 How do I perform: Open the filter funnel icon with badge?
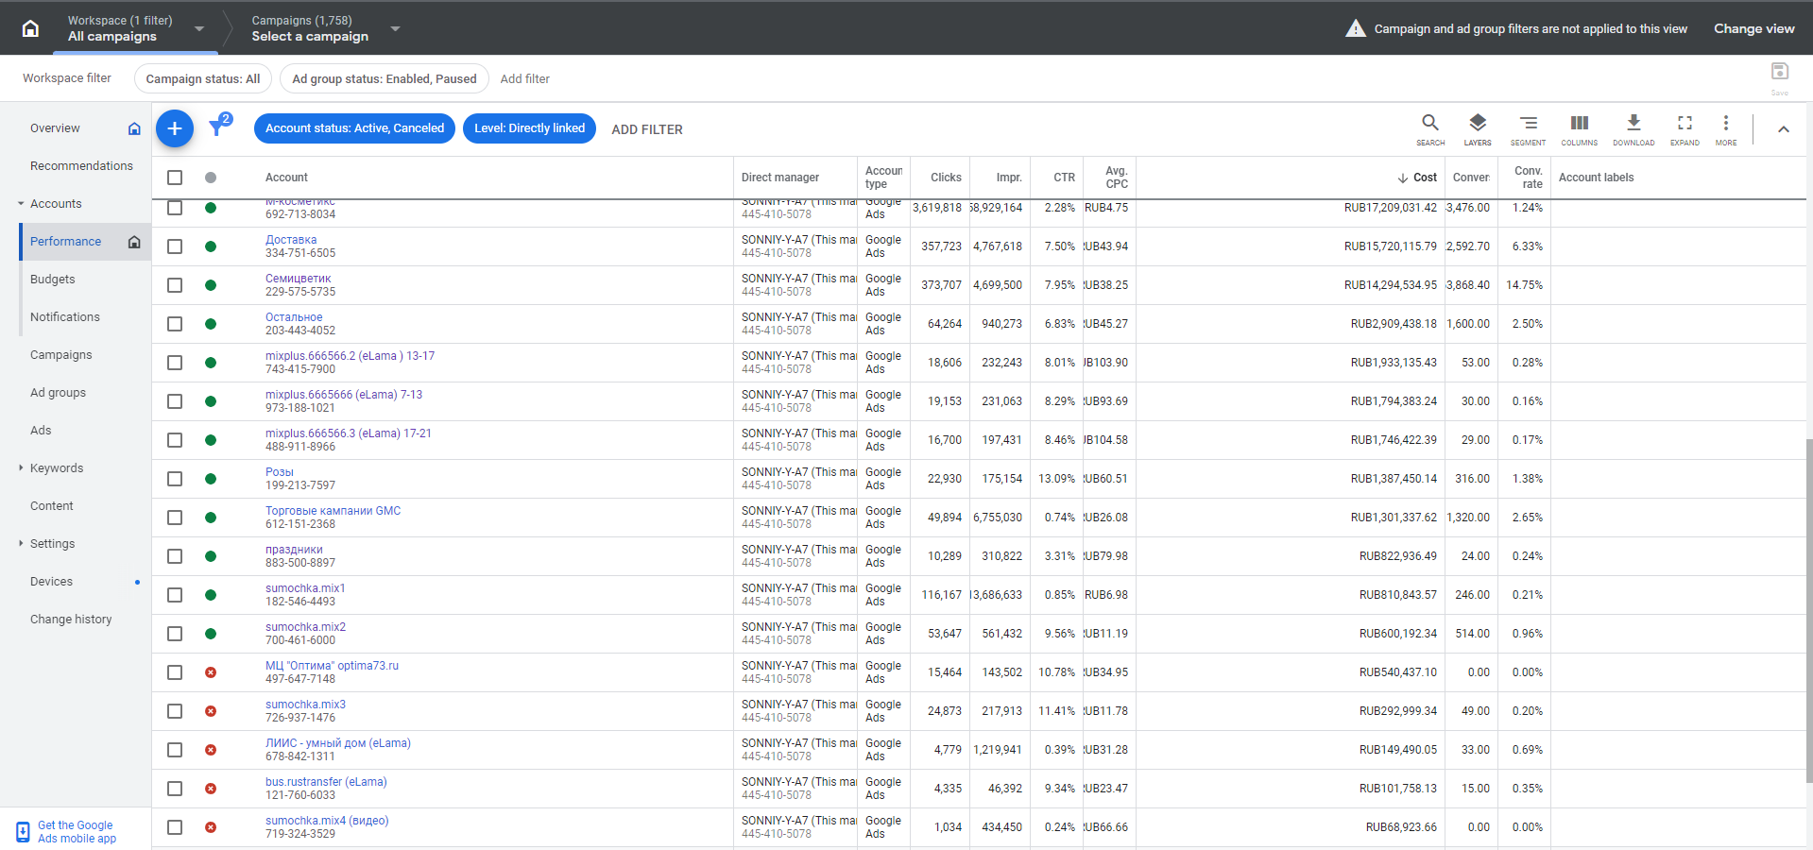point(219,126)
